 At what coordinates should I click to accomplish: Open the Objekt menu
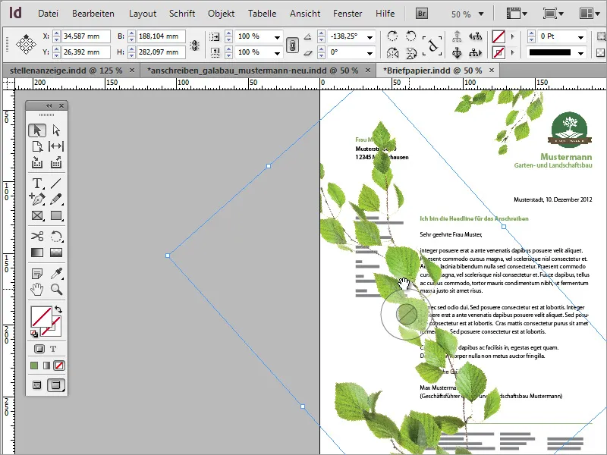221,14
